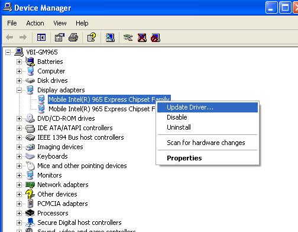Click the Forward arrow toolbar icon
Image resolution: width=298 pixels, height=232 pixels.
(x=23, y=37)
